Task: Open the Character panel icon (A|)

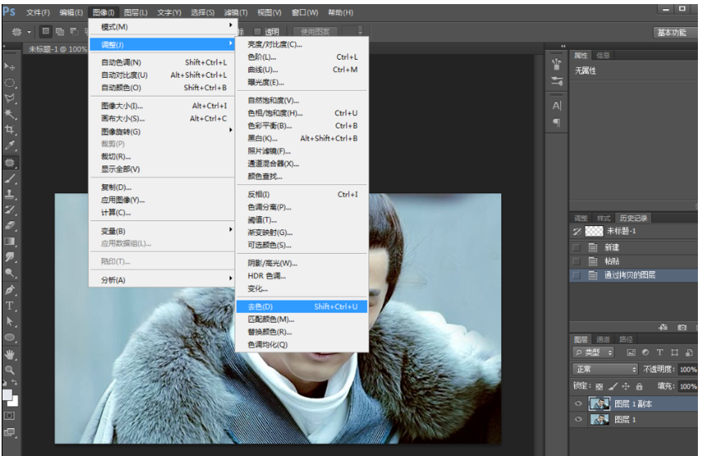Action: tap(557, 106)
